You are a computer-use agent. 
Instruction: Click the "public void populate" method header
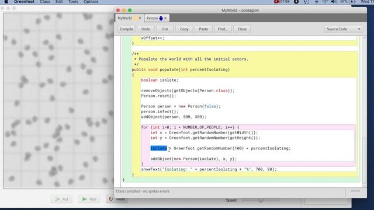pos(181,70)
